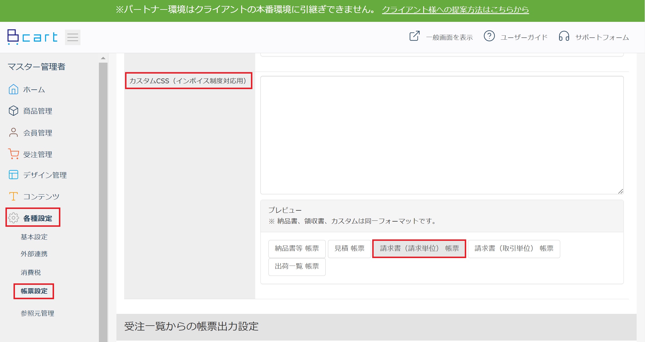Select 外部連携 submenu item

(x=34, y=254)
